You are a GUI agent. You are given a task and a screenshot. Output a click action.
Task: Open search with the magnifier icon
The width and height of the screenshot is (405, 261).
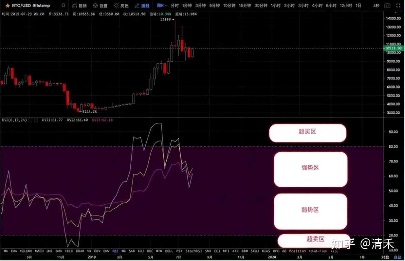[63, 5]
